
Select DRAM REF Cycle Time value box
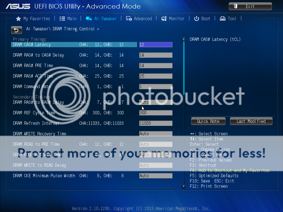pyautogui.click(x=156, y=113)
